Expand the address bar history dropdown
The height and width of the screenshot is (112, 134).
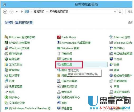pyautogui.click(x=115, y=12)
